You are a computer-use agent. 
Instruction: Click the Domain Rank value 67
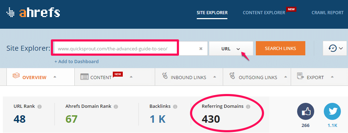[72, 119]
